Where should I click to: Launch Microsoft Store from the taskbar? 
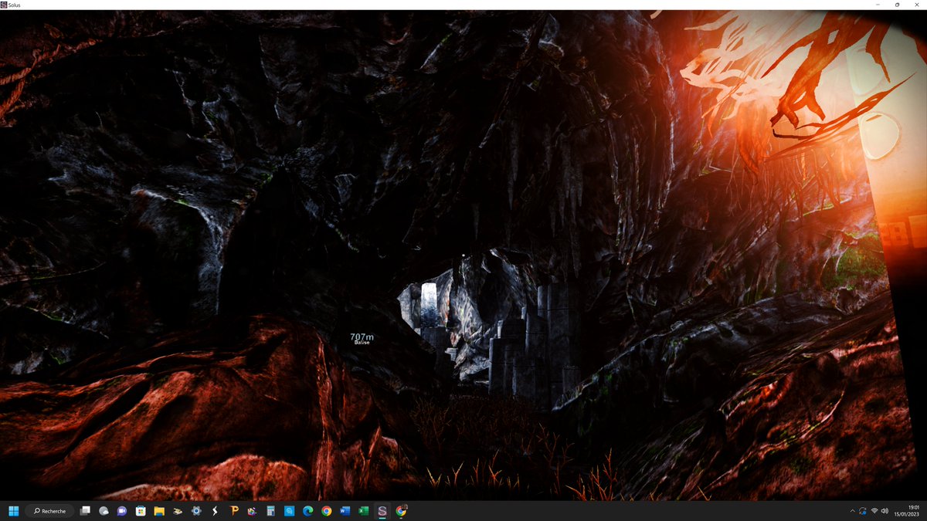point(141,511)
